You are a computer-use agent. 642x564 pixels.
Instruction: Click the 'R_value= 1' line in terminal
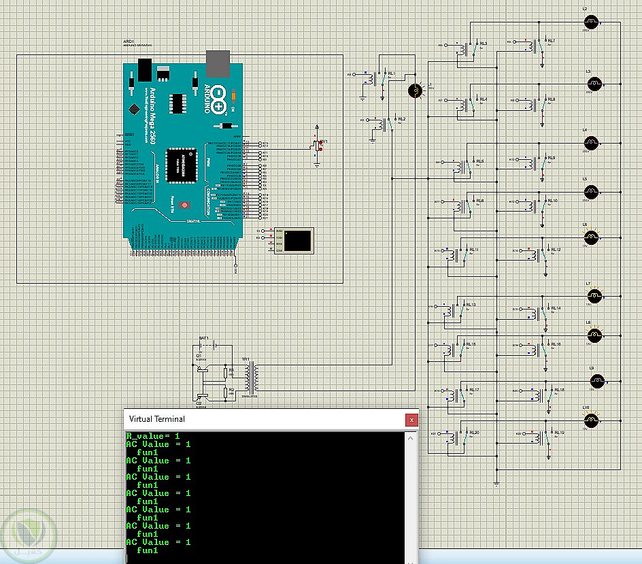[153, 436]
